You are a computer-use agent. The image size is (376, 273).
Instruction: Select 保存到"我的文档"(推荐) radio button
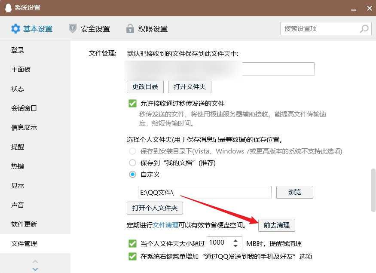[132, 163]
